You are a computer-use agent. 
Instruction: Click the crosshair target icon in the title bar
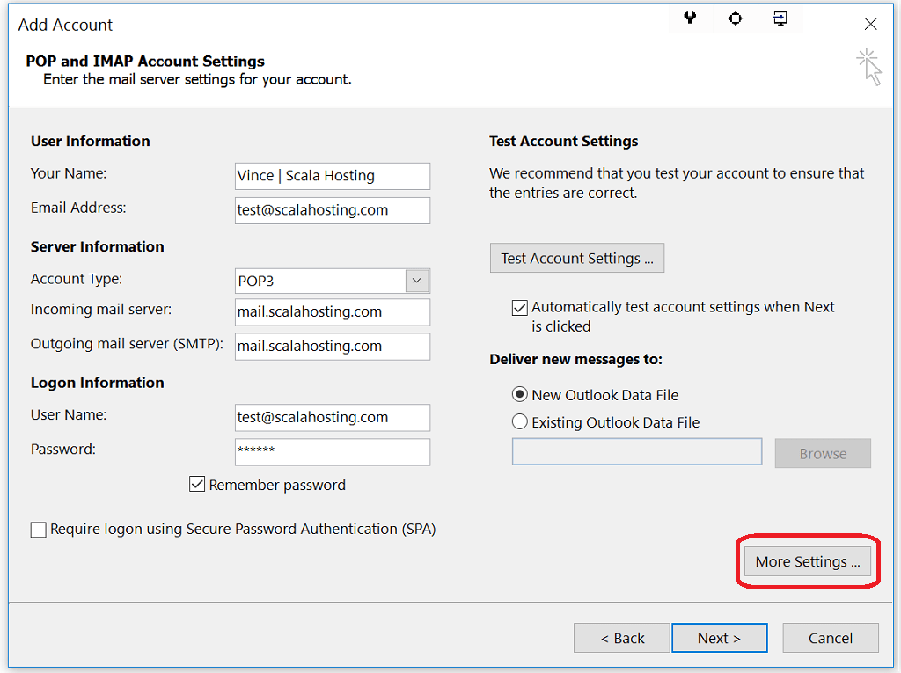click(x=735, y=18)
